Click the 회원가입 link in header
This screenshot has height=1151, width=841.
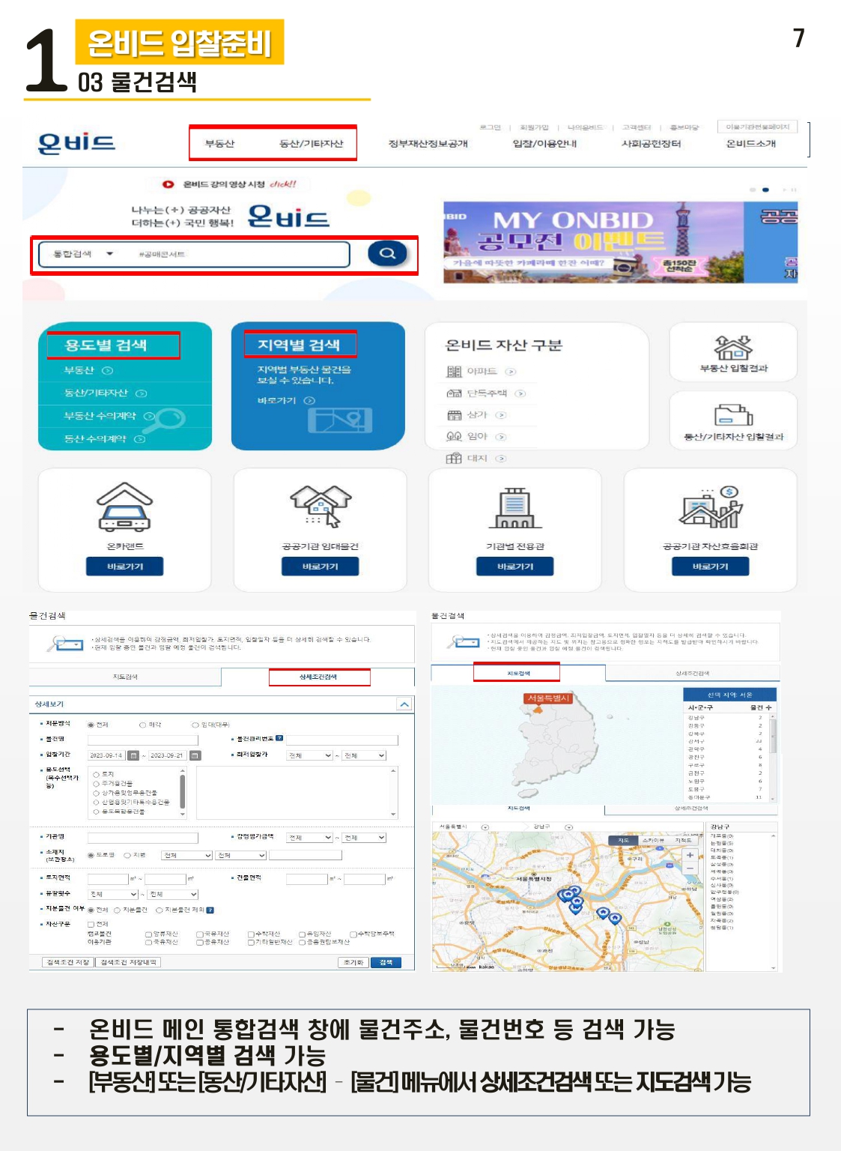[x=534, y=127]
